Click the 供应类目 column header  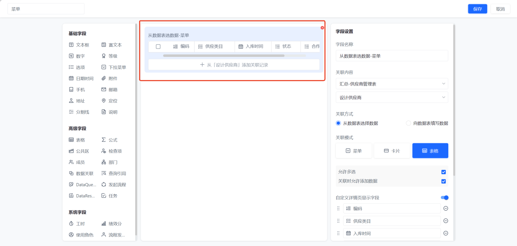coord(214,46)
